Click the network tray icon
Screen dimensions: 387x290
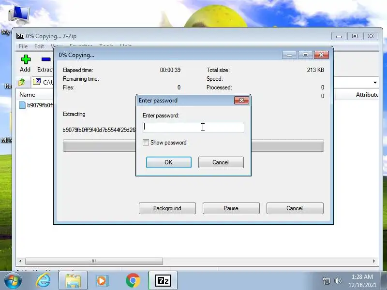(x=326, y=281)
